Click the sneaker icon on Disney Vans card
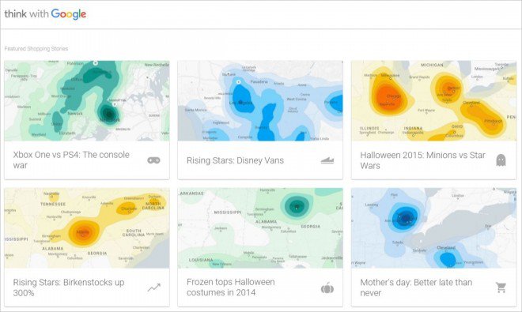 tap(327, 160)
